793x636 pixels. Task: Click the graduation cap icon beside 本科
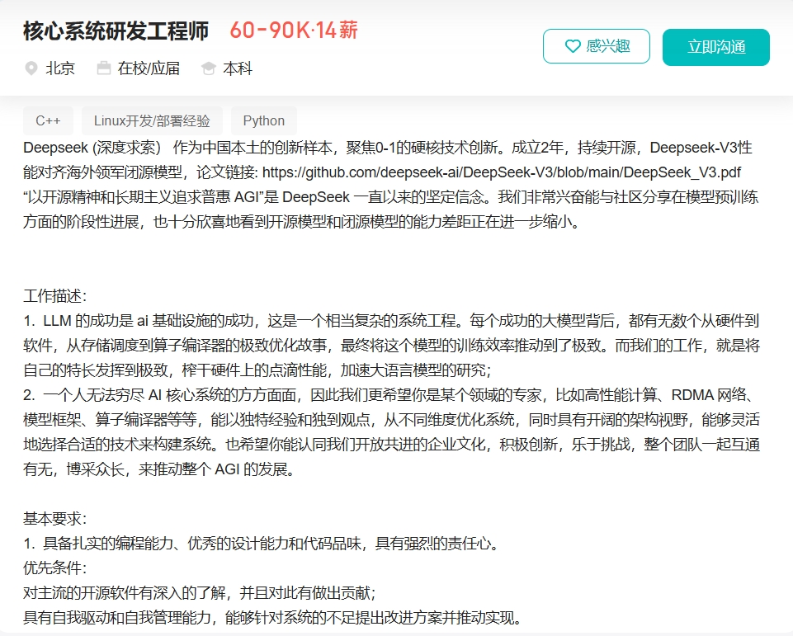coord(209,68)
